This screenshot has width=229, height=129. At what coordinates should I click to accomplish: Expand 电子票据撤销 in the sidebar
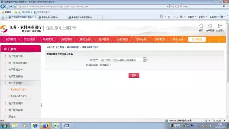[15, 76]
